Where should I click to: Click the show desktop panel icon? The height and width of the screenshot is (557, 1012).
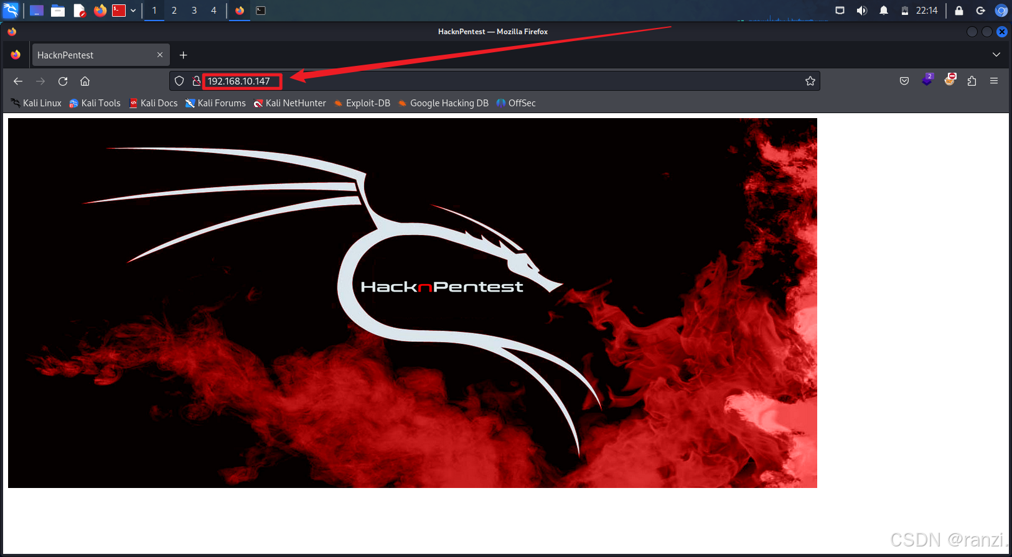click(37, 11)
